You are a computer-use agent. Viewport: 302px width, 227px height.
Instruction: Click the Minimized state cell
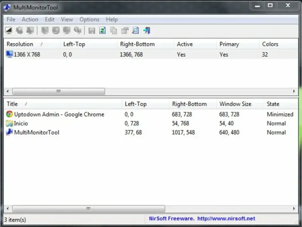click(x=280, y=114)
